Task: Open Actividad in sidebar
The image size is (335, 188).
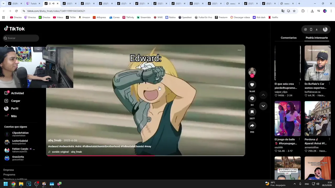Action: tap(14, 93)
